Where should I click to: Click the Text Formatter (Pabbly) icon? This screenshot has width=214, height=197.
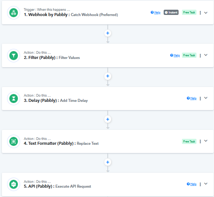13,141
